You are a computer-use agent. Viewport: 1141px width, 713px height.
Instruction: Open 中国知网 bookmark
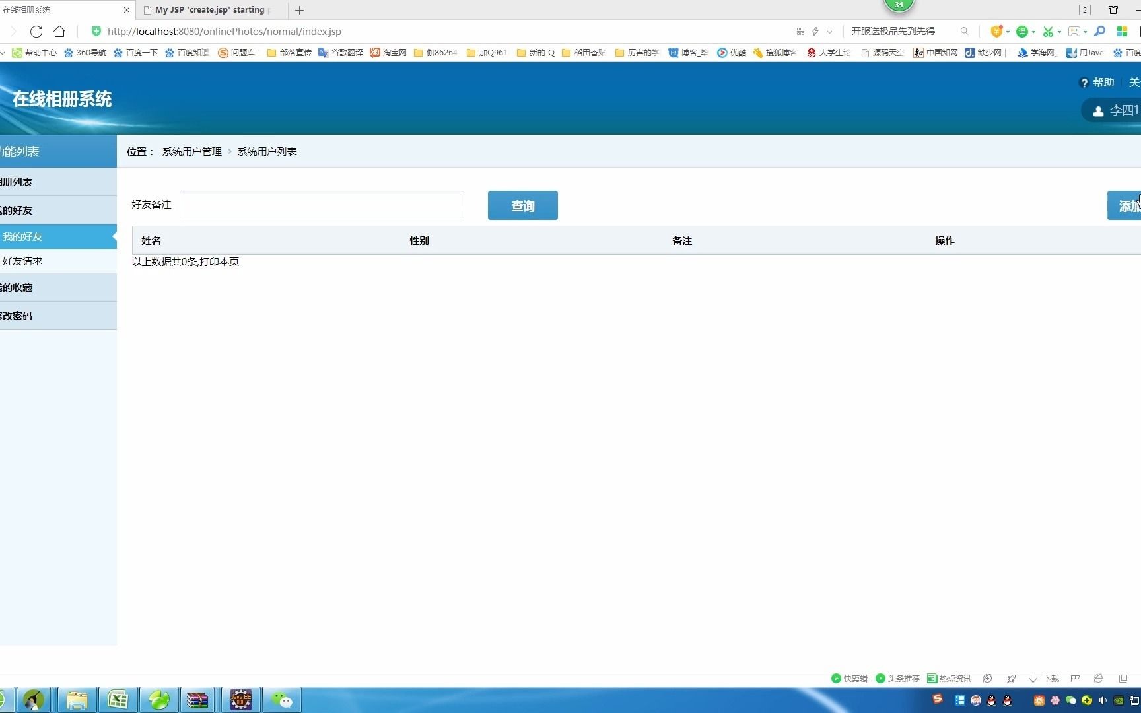[936, 52]
